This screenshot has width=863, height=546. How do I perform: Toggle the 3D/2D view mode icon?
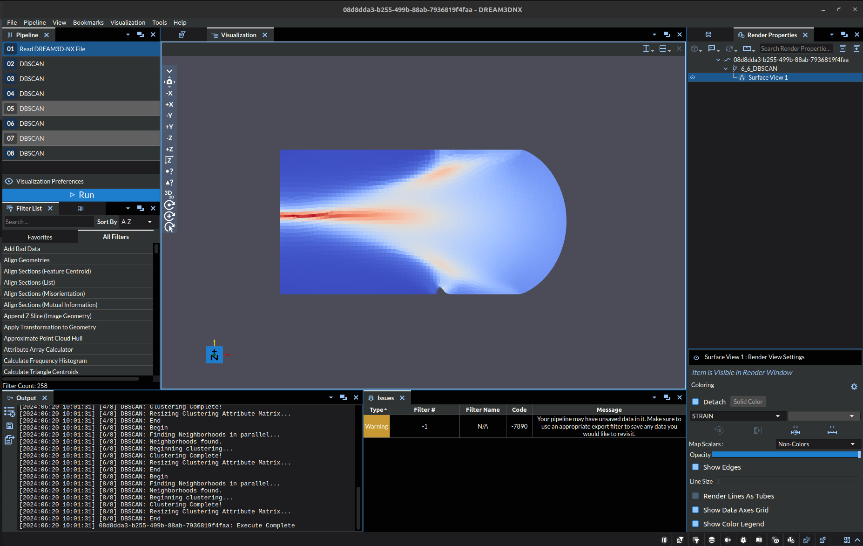(169, 194)
